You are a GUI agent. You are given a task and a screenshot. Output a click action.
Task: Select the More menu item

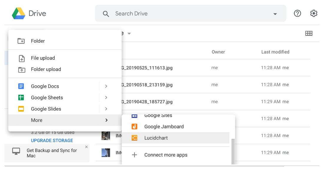tap(65, 120)
